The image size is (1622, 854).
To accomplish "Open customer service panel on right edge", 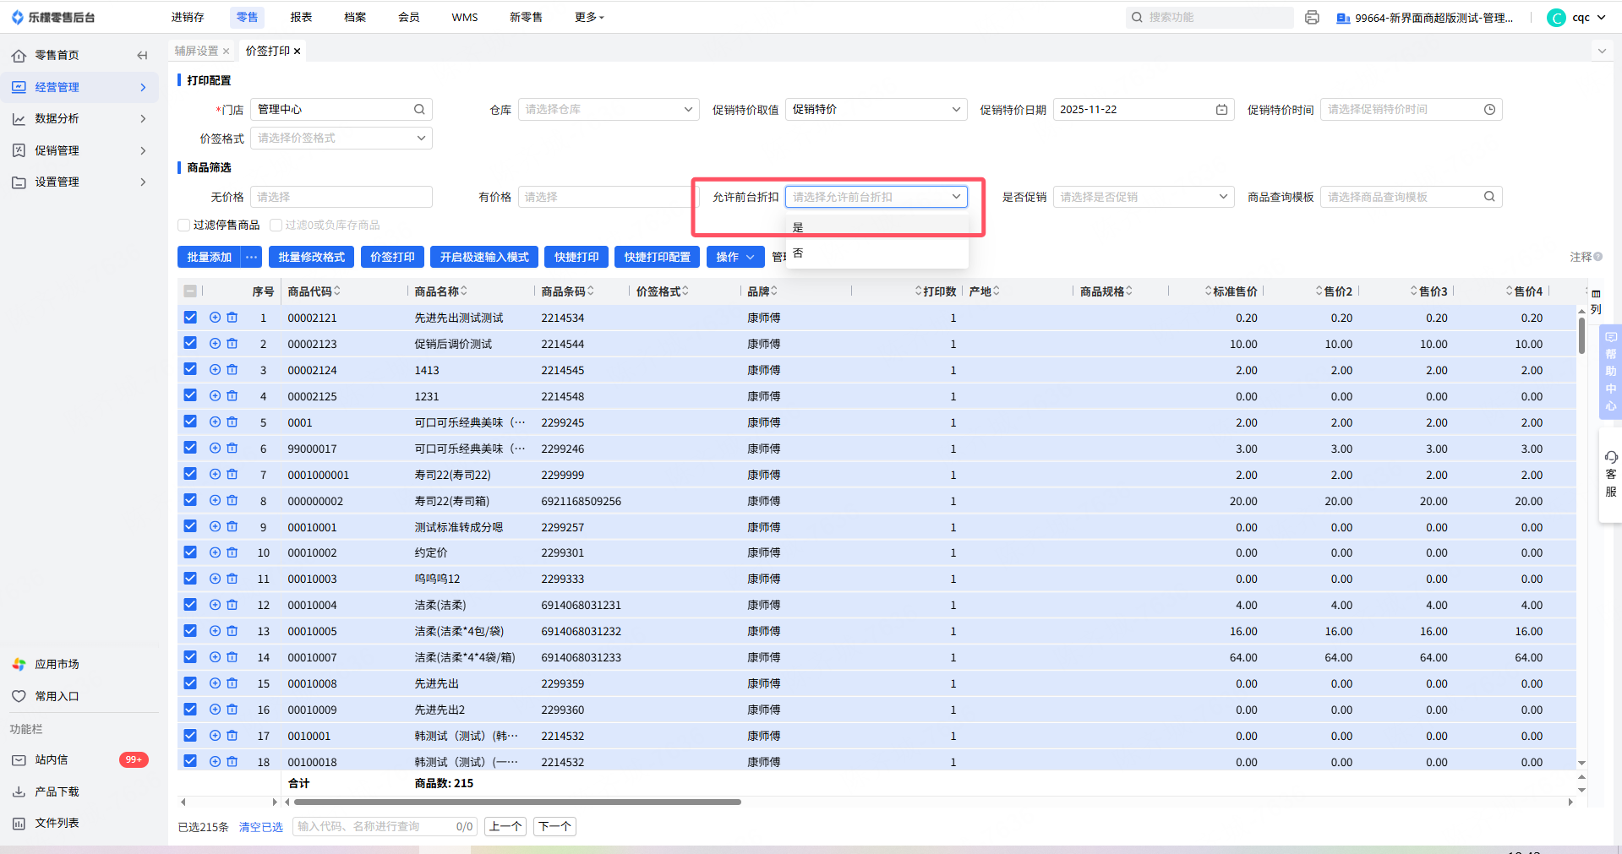I will click(x=1611, y=474).
